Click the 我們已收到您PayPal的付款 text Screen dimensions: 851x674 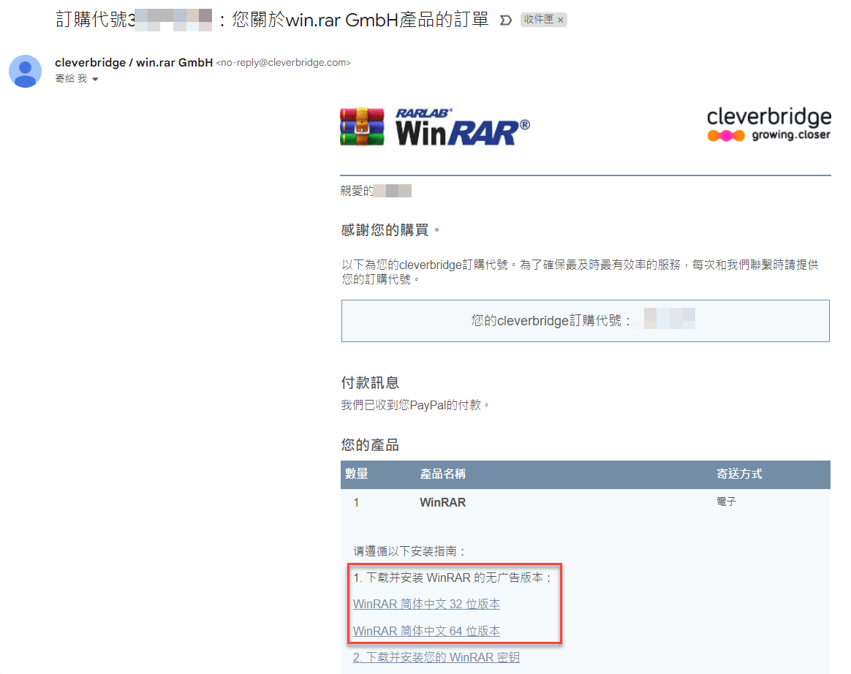(x=415, y=405)
